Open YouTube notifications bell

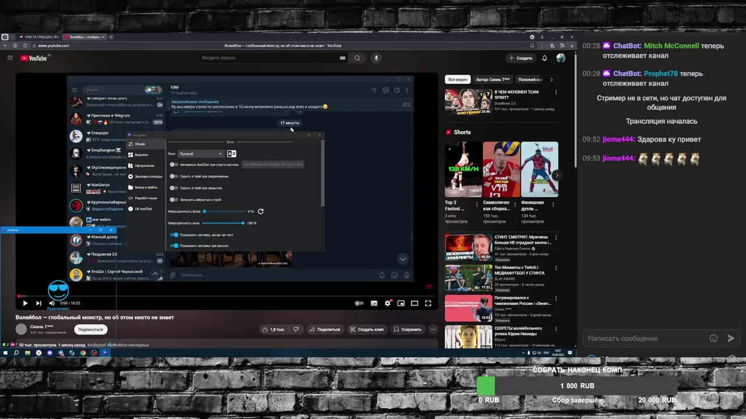click(544, 58)
